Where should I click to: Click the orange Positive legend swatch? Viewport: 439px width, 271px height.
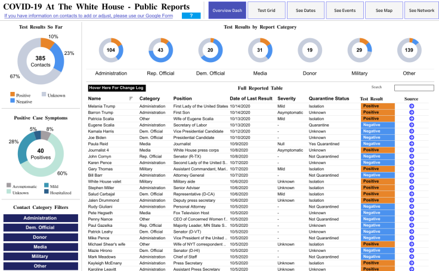coord(13,94)
